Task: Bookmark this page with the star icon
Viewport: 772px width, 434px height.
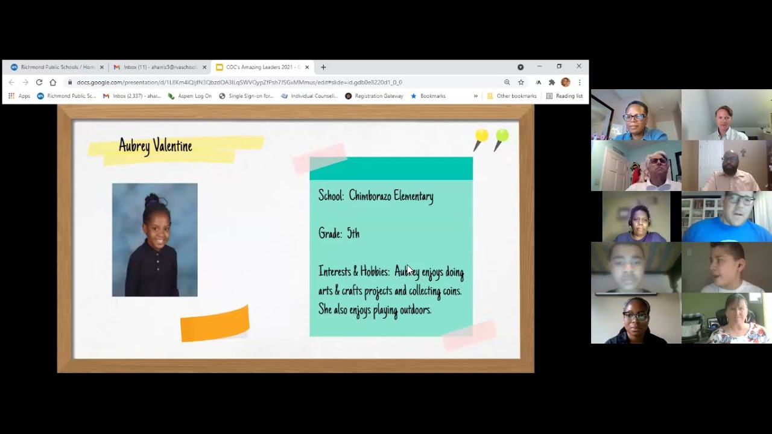Action: click(x=521, y=83)
